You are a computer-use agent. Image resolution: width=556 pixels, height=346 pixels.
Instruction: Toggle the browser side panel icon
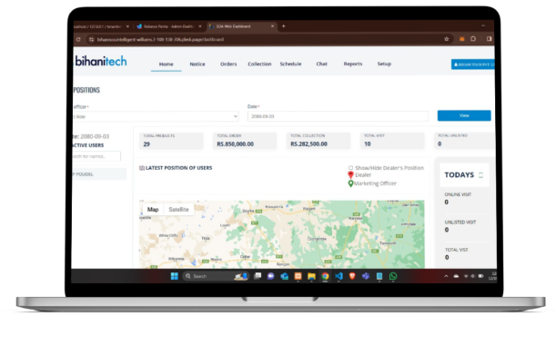pos(489,39)
